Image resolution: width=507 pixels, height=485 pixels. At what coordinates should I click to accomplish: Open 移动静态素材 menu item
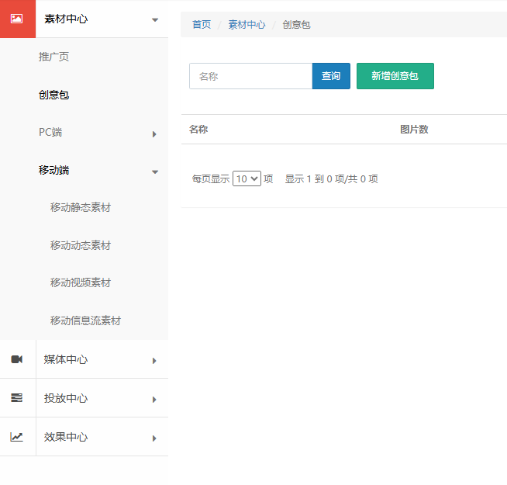click(81, 208)
